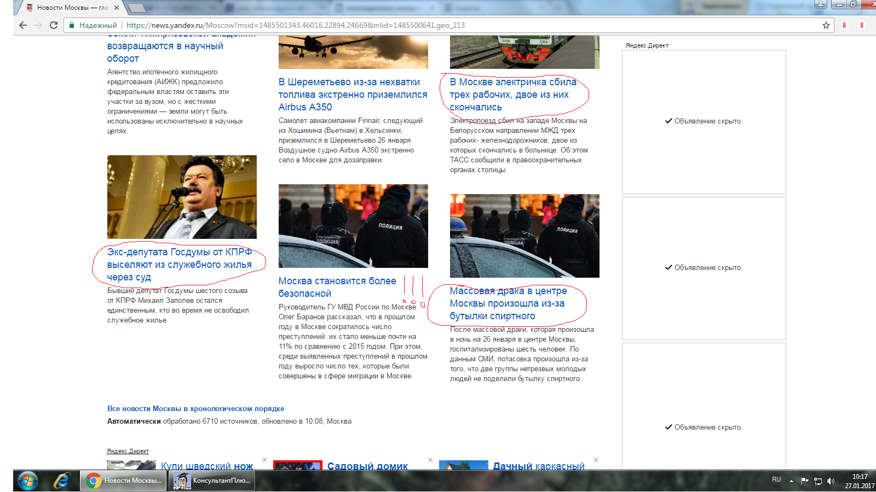Reload the Yandex news page
Screen dimensions: 876x492
click(x=54, y=25)
